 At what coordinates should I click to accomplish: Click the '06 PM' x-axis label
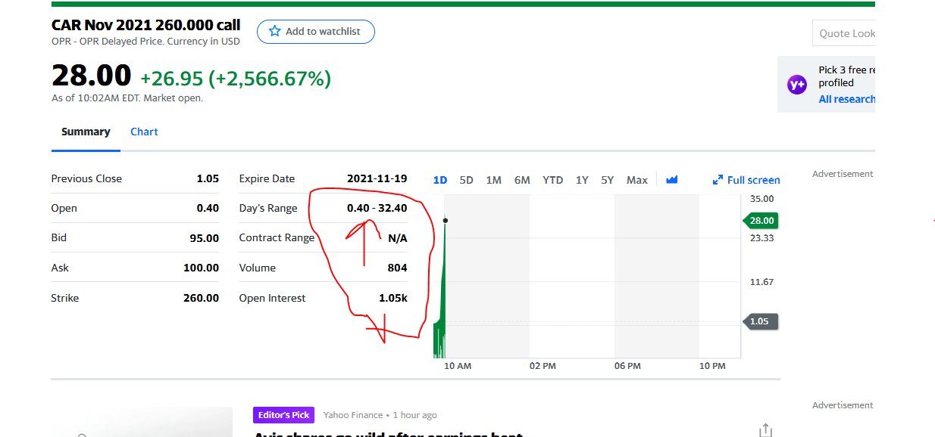tap(627, 366)
